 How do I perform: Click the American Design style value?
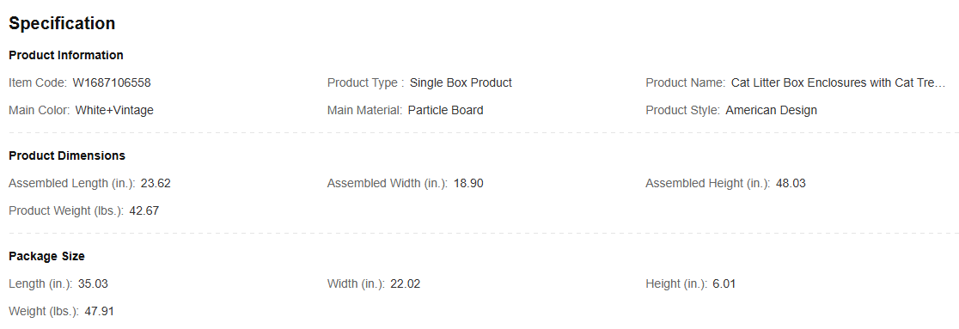click(771, 110)
